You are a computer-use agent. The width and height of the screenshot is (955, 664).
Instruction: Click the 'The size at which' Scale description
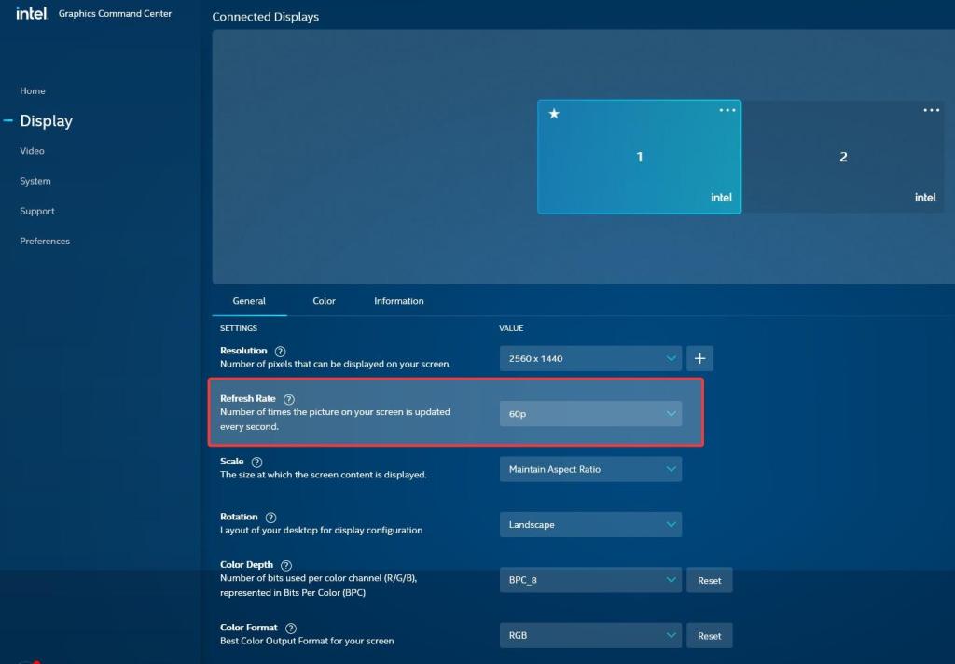pyautogui.click(x=324, y=475)
